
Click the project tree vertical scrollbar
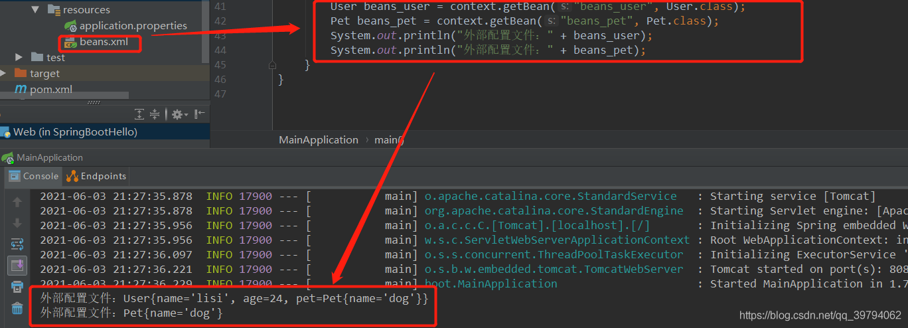pyautogui.click(x=206, y=31)
